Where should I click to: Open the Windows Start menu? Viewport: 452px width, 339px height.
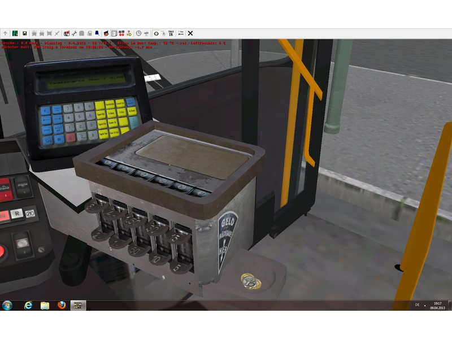tap(7, 305)
